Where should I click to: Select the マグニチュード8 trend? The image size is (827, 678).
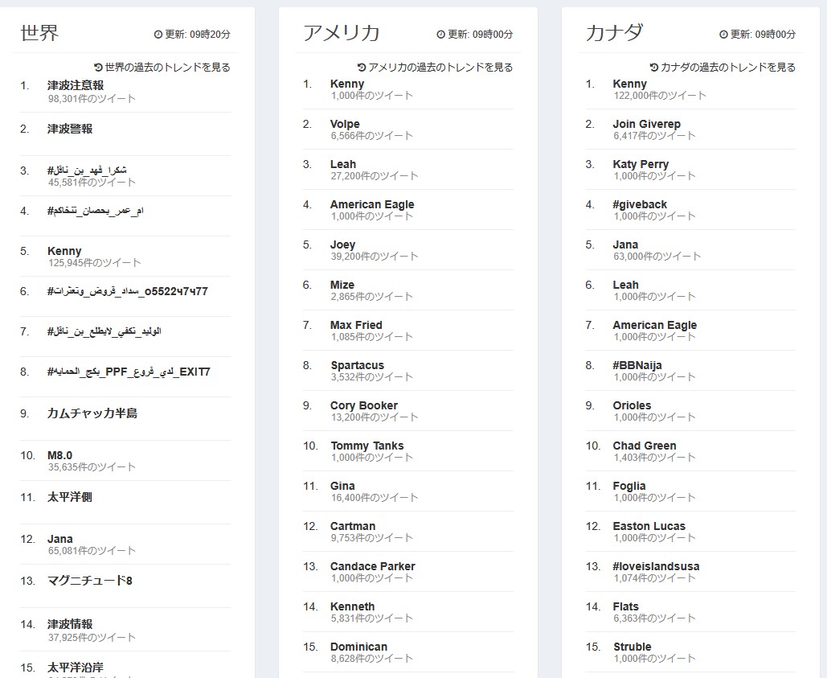[x=90, y=581]
